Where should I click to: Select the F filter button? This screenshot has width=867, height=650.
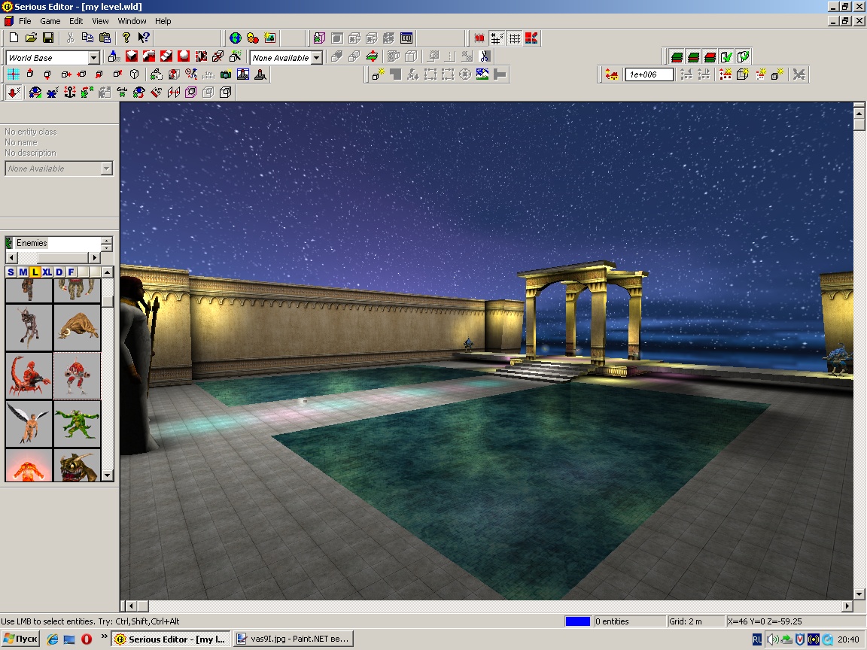pyautogui.click(x=71, y=272)
